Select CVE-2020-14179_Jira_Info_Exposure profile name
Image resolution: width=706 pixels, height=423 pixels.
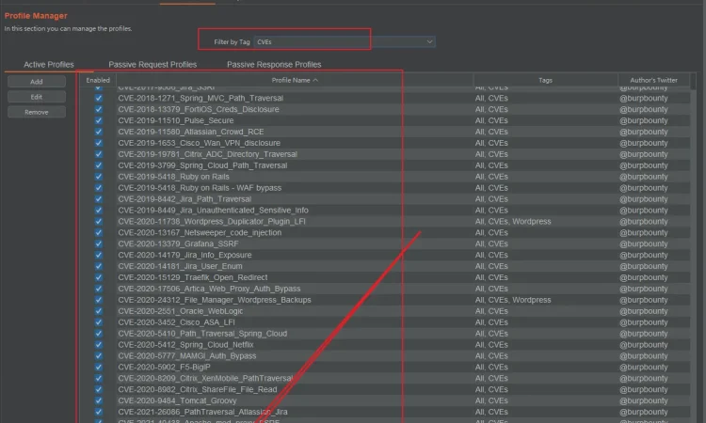[x=185, y=255]
